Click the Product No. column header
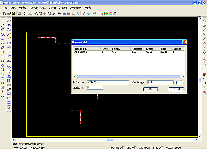The height and width of the screenshot is (149, 207). (87, 49)
